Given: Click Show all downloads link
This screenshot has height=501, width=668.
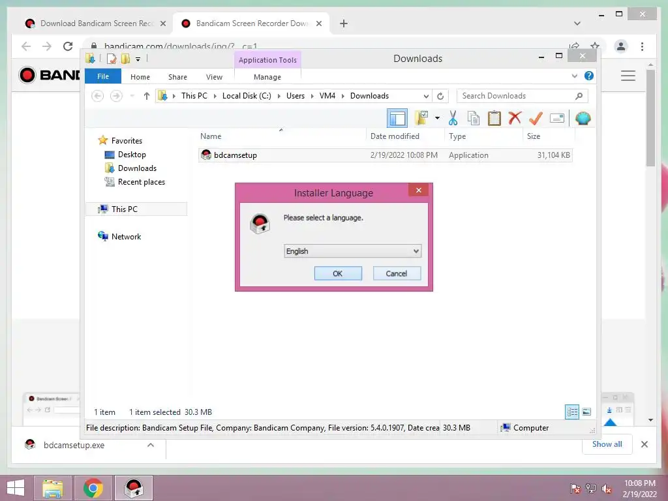Looking at the screenshot, I should pos(607,444).
